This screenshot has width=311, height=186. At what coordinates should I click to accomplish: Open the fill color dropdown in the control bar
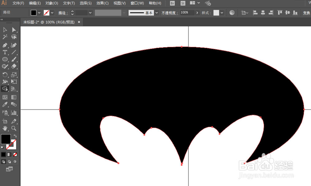(39, 13)
